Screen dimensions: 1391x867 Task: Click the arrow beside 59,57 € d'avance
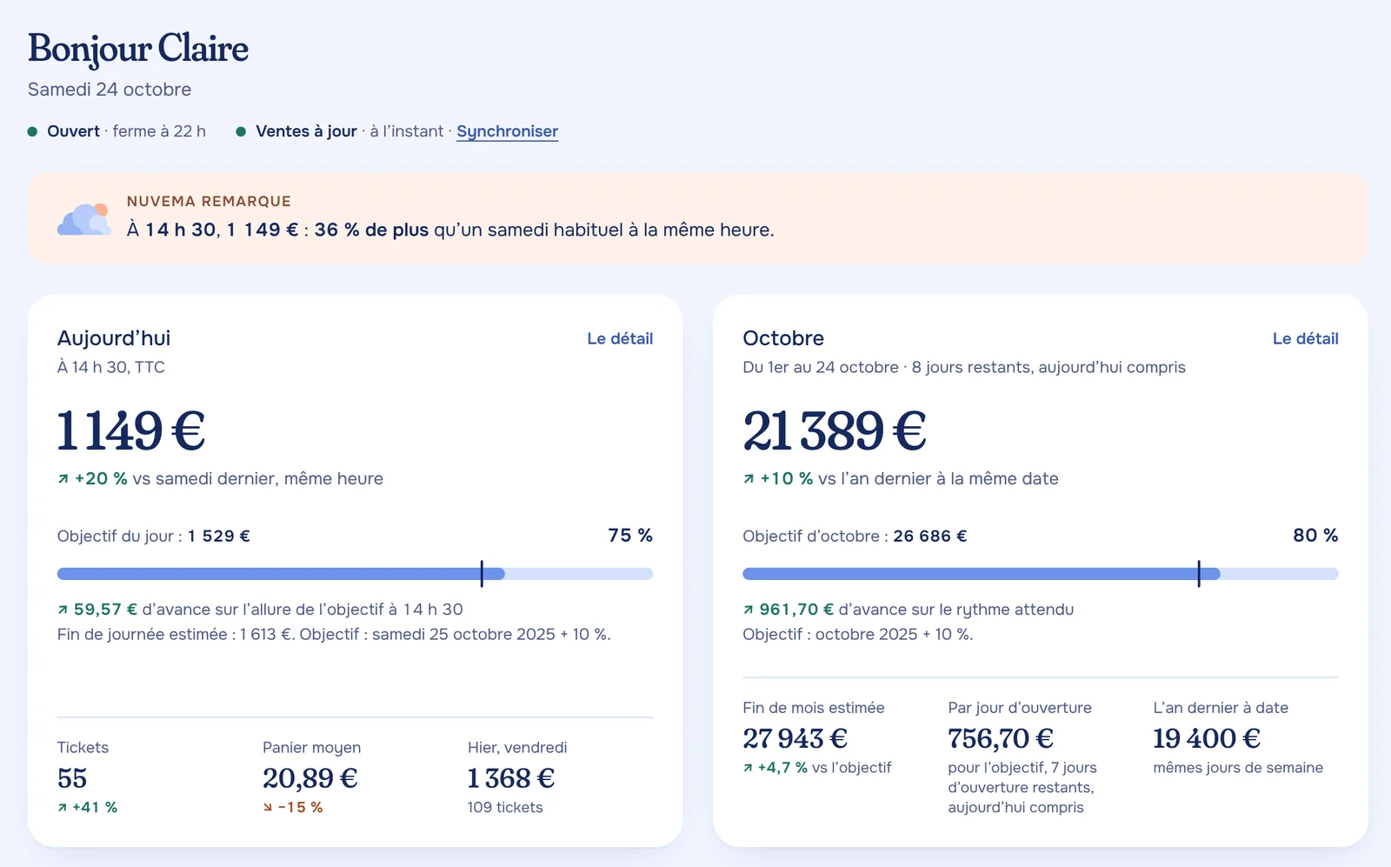tap(63, 610)
